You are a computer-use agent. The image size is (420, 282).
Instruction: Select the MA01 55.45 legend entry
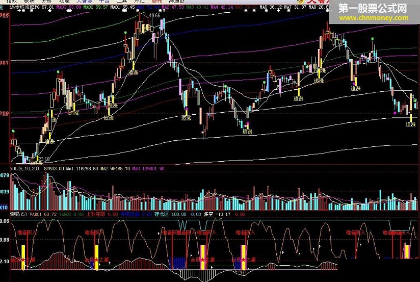point(122,7)
